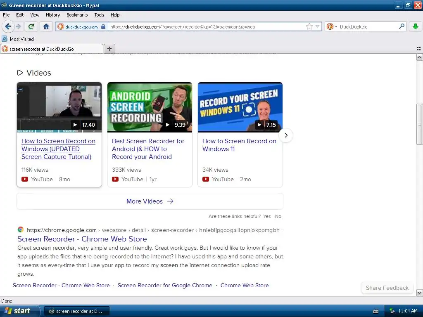Image resolution: width=423 pixels, height=317 pixels.
Task: Click the More Videos button
Action: tap(150, 201)
